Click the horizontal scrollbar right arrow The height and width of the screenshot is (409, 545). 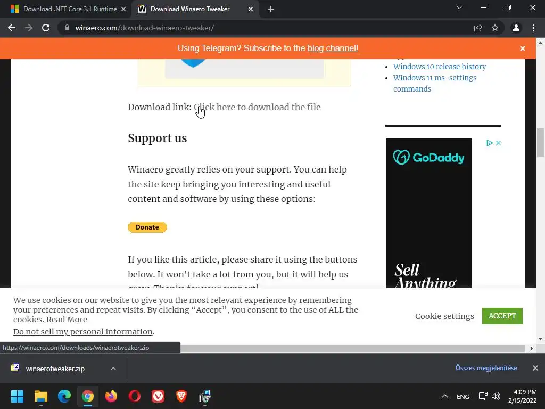(532, 348)
